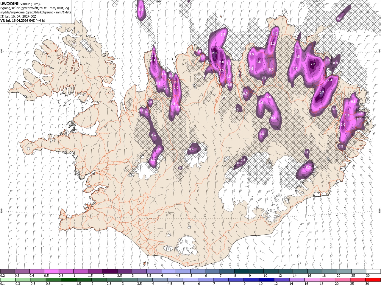
Task: Click the 2.8 precipitation value label
Action: (221, 62)
